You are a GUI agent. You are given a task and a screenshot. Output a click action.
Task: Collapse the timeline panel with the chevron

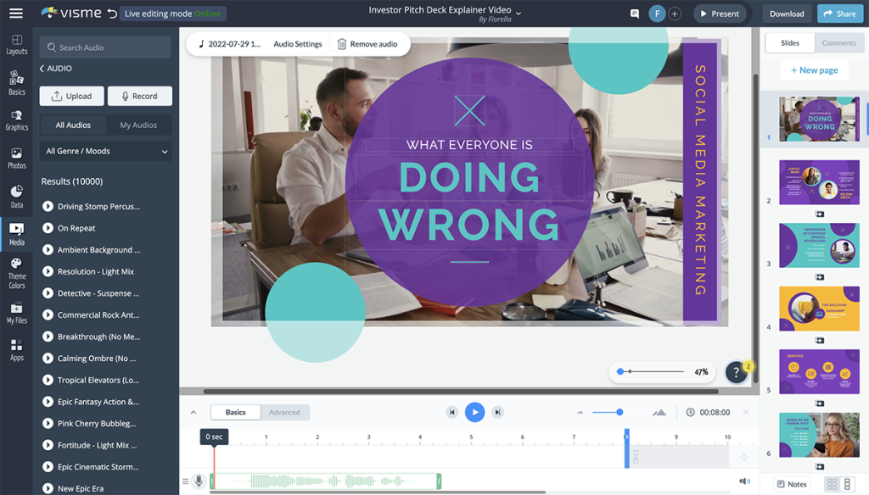[193, 412]
